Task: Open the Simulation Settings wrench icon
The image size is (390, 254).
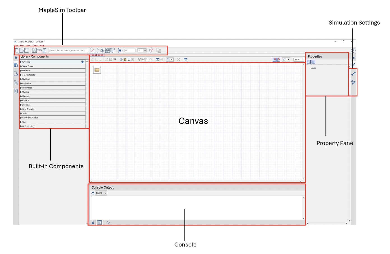Action: [x=354, y=74]
